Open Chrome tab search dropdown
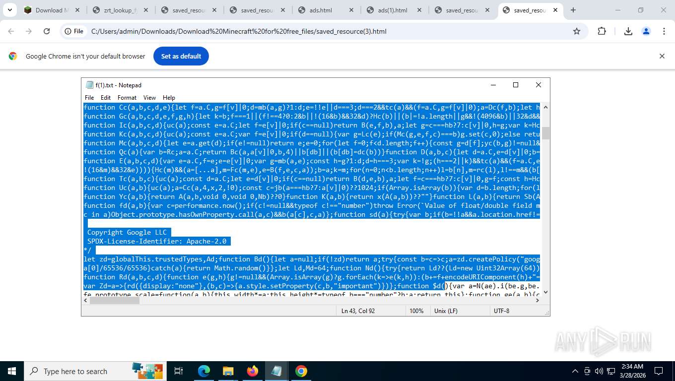 point(10,10)
